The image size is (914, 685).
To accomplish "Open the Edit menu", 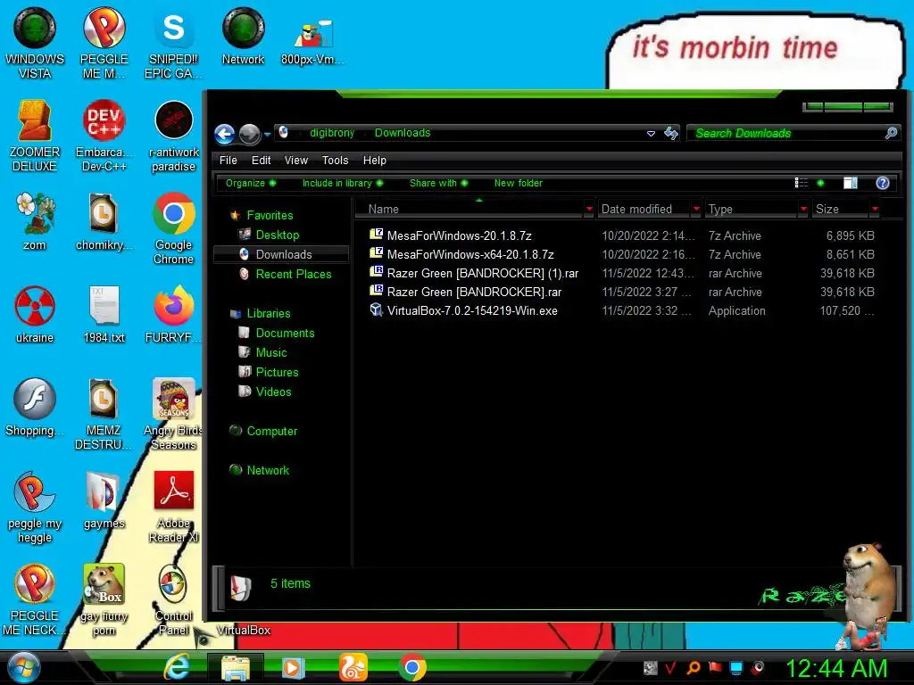I will click(261, 161).
